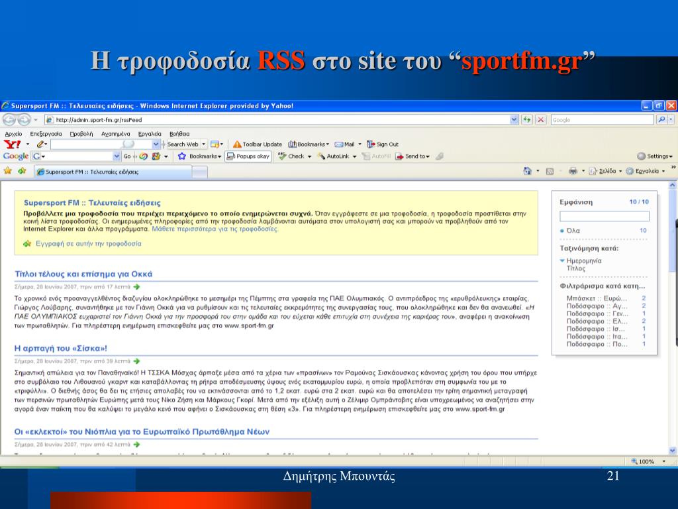Click the green arrow beside the «Σίσκα» article date
The image size is (678, 509).
tap(136, 361)
